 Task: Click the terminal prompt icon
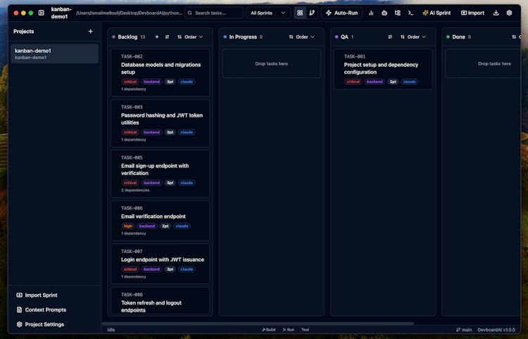click(410, 13)
